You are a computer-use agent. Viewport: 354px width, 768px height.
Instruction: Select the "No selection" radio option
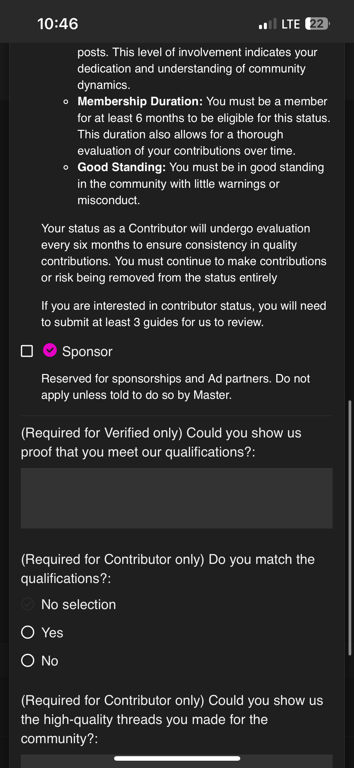click(28, 604)
